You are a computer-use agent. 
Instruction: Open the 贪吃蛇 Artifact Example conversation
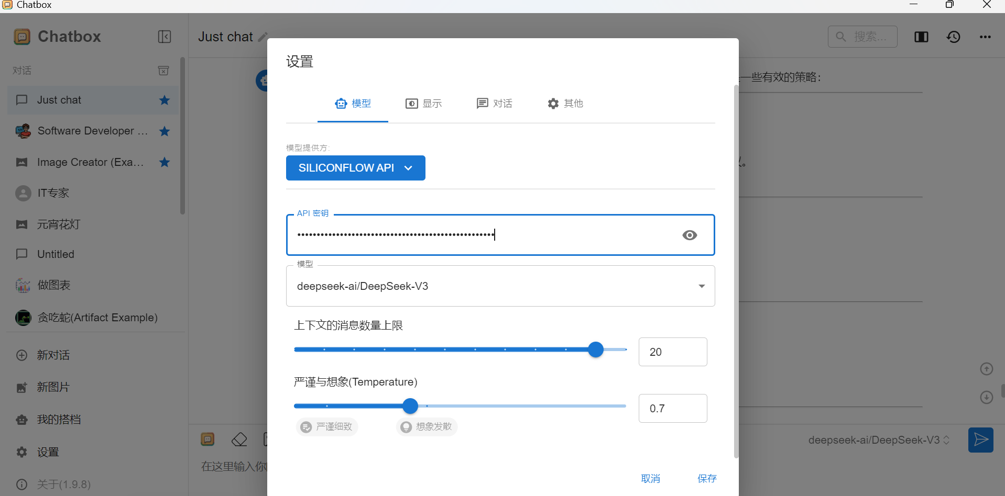[x=93, y=318]
